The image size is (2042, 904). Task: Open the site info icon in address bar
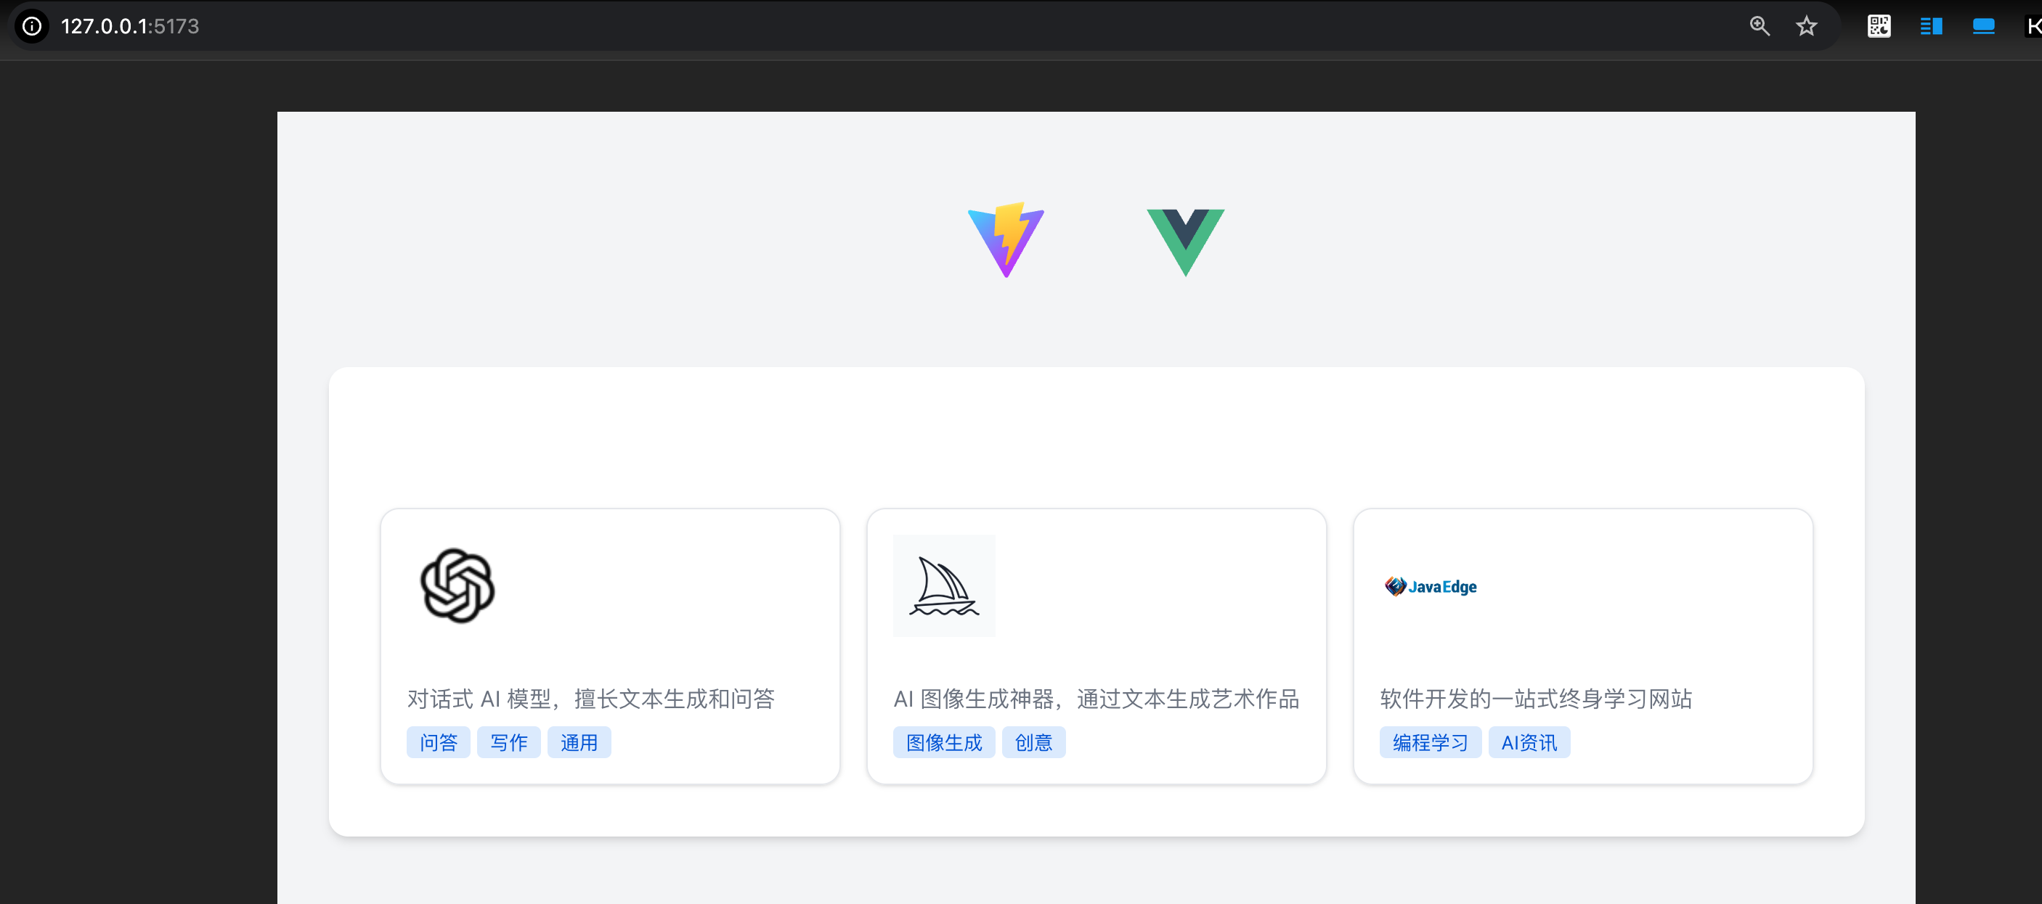(32, 26)
